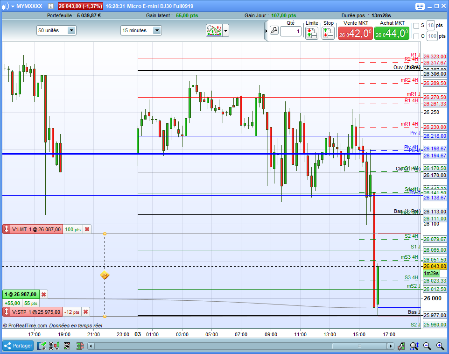The image size is (449, 354).
Task: Open the indicators and trading systems icon
Action: pos(214,30)
